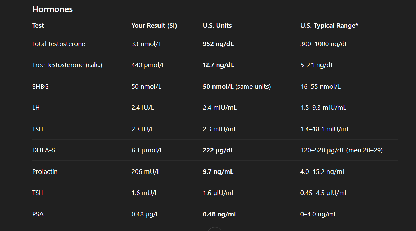Screen dimensions: 416x231
Task: Select the Total Testosterone row label
Action: [58, 44]
